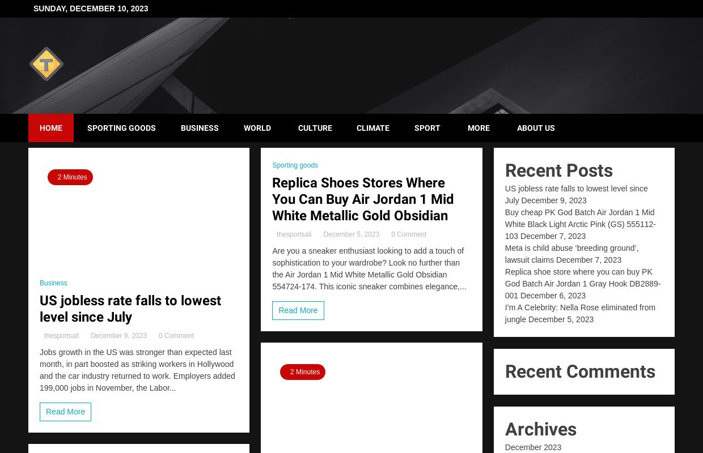Open the December 2023 archive link
This screenshot has height=453, width=703.
pos(533,447)
